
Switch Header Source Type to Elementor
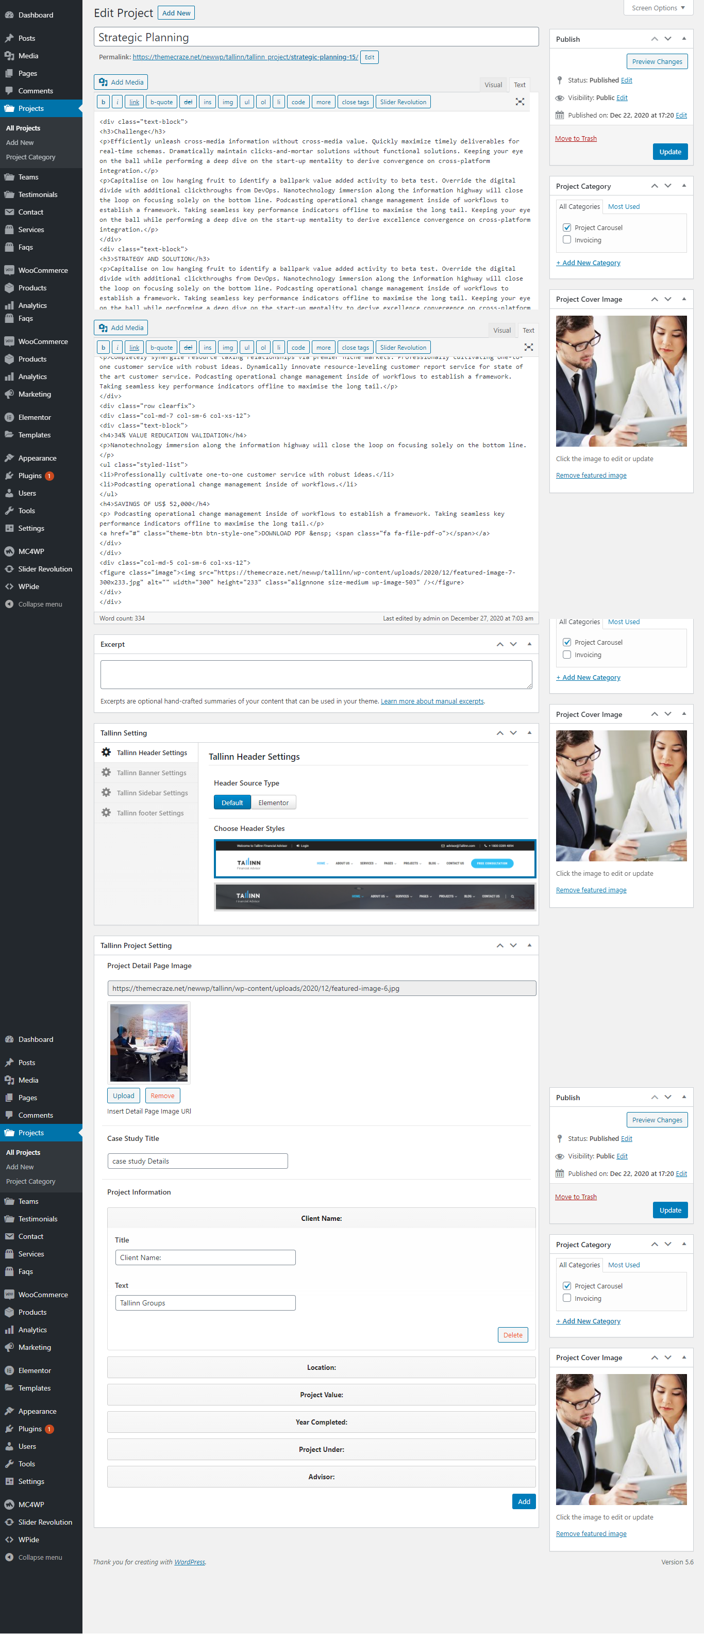tap(273, 803)
